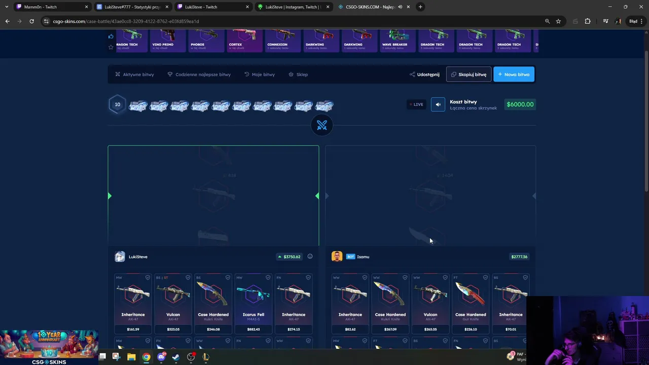Click the Nowa bitwa button
Image resolution: width=649 pixels, height=365 pixels.
(514, 75)
